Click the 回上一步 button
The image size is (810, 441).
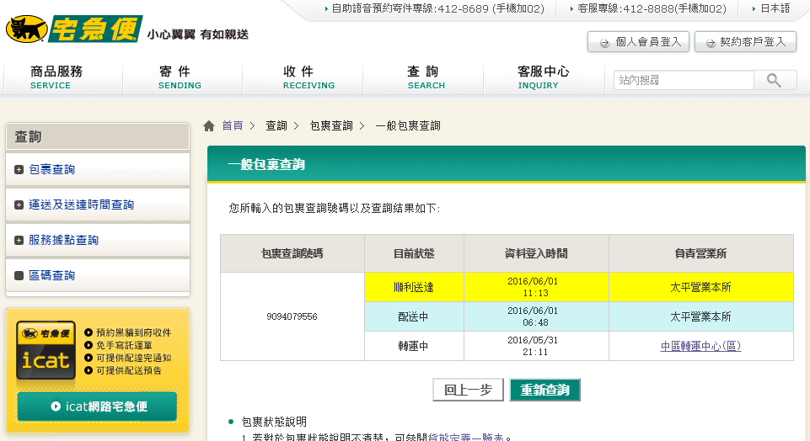click(x=468, y=391)
